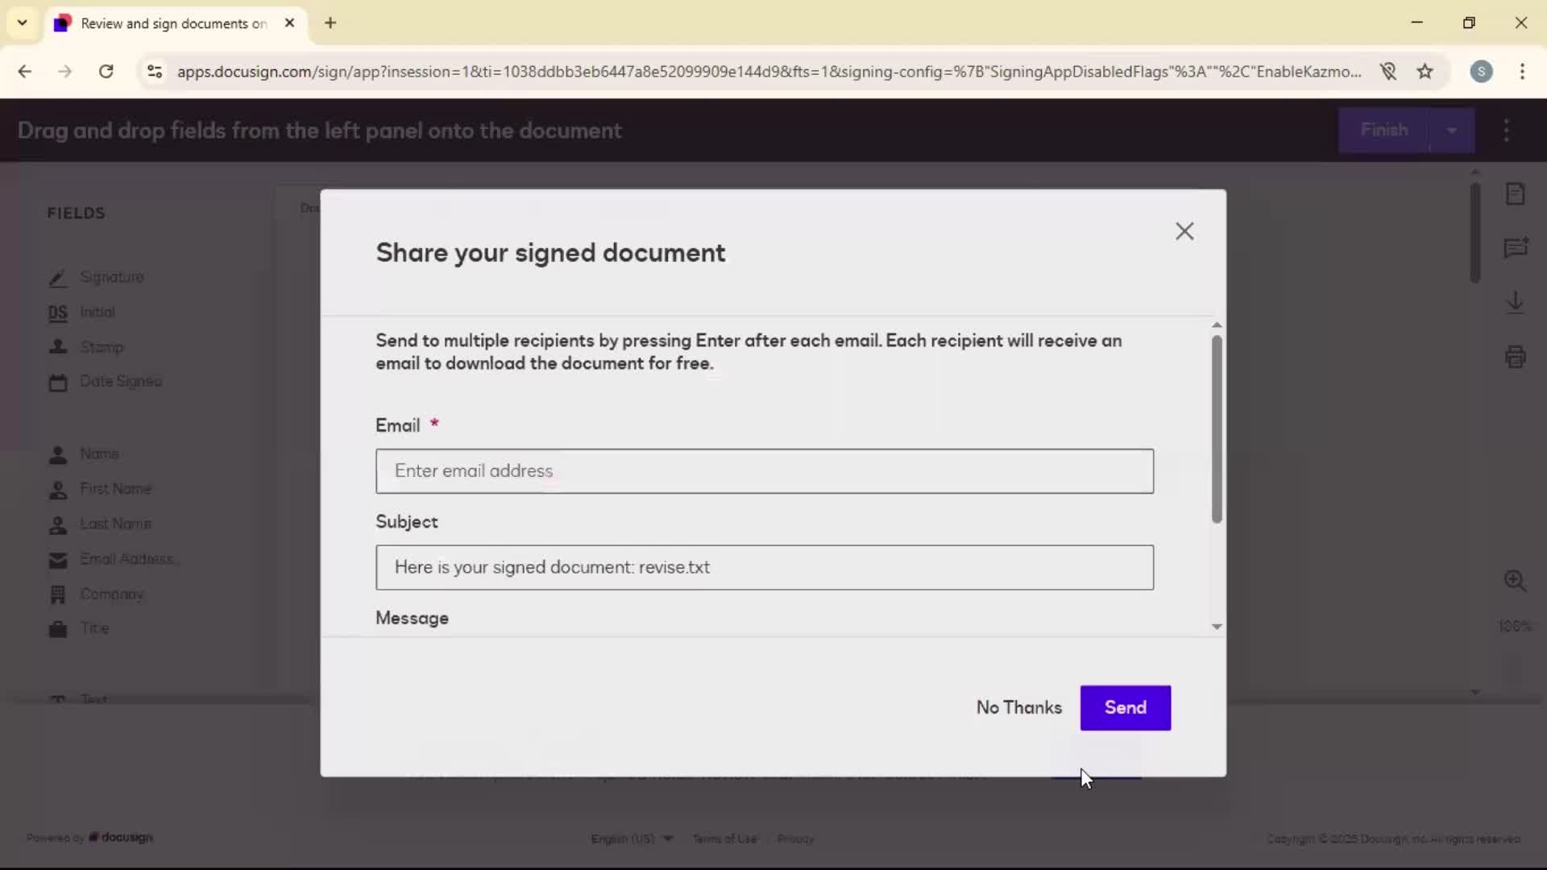Select the Initial field icon
This screenshot has width=1547, height=870.
[x=58, y=313]
